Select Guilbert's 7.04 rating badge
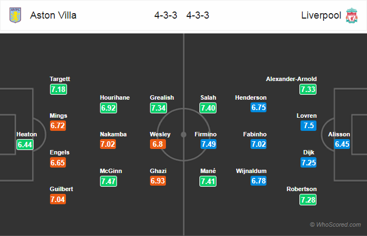 (58, 199)
